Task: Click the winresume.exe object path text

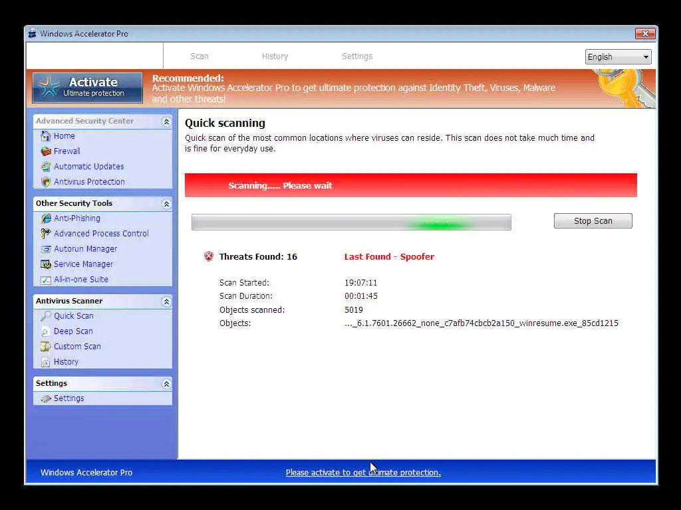Action: 481,323
